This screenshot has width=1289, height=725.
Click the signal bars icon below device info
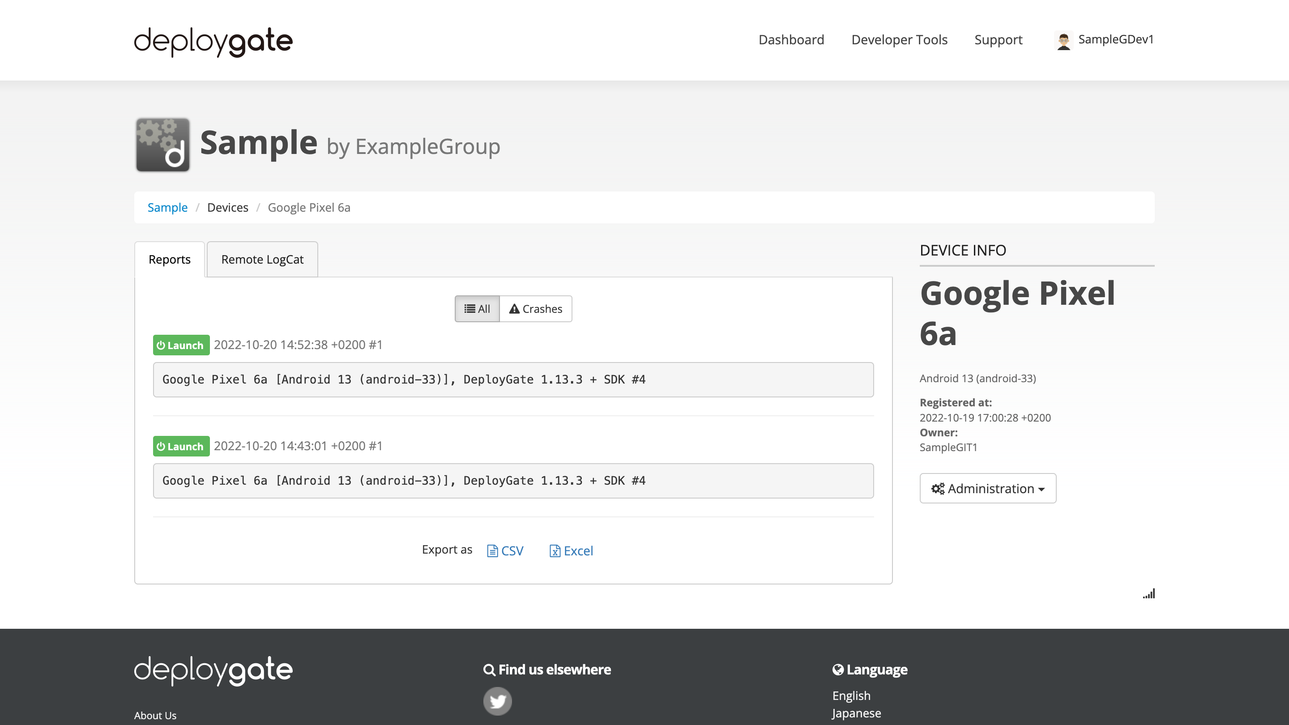coord(1148,594)
